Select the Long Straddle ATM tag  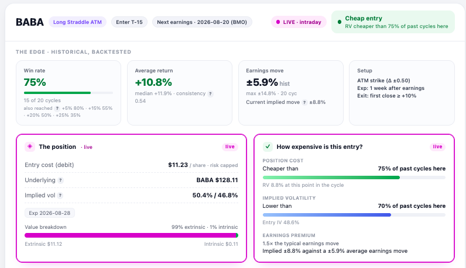(77, 22)
